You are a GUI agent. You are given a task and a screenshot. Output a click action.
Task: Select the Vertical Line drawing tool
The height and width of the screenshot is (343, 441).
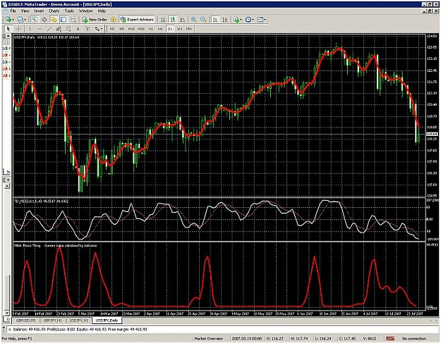tap(30, 29)
